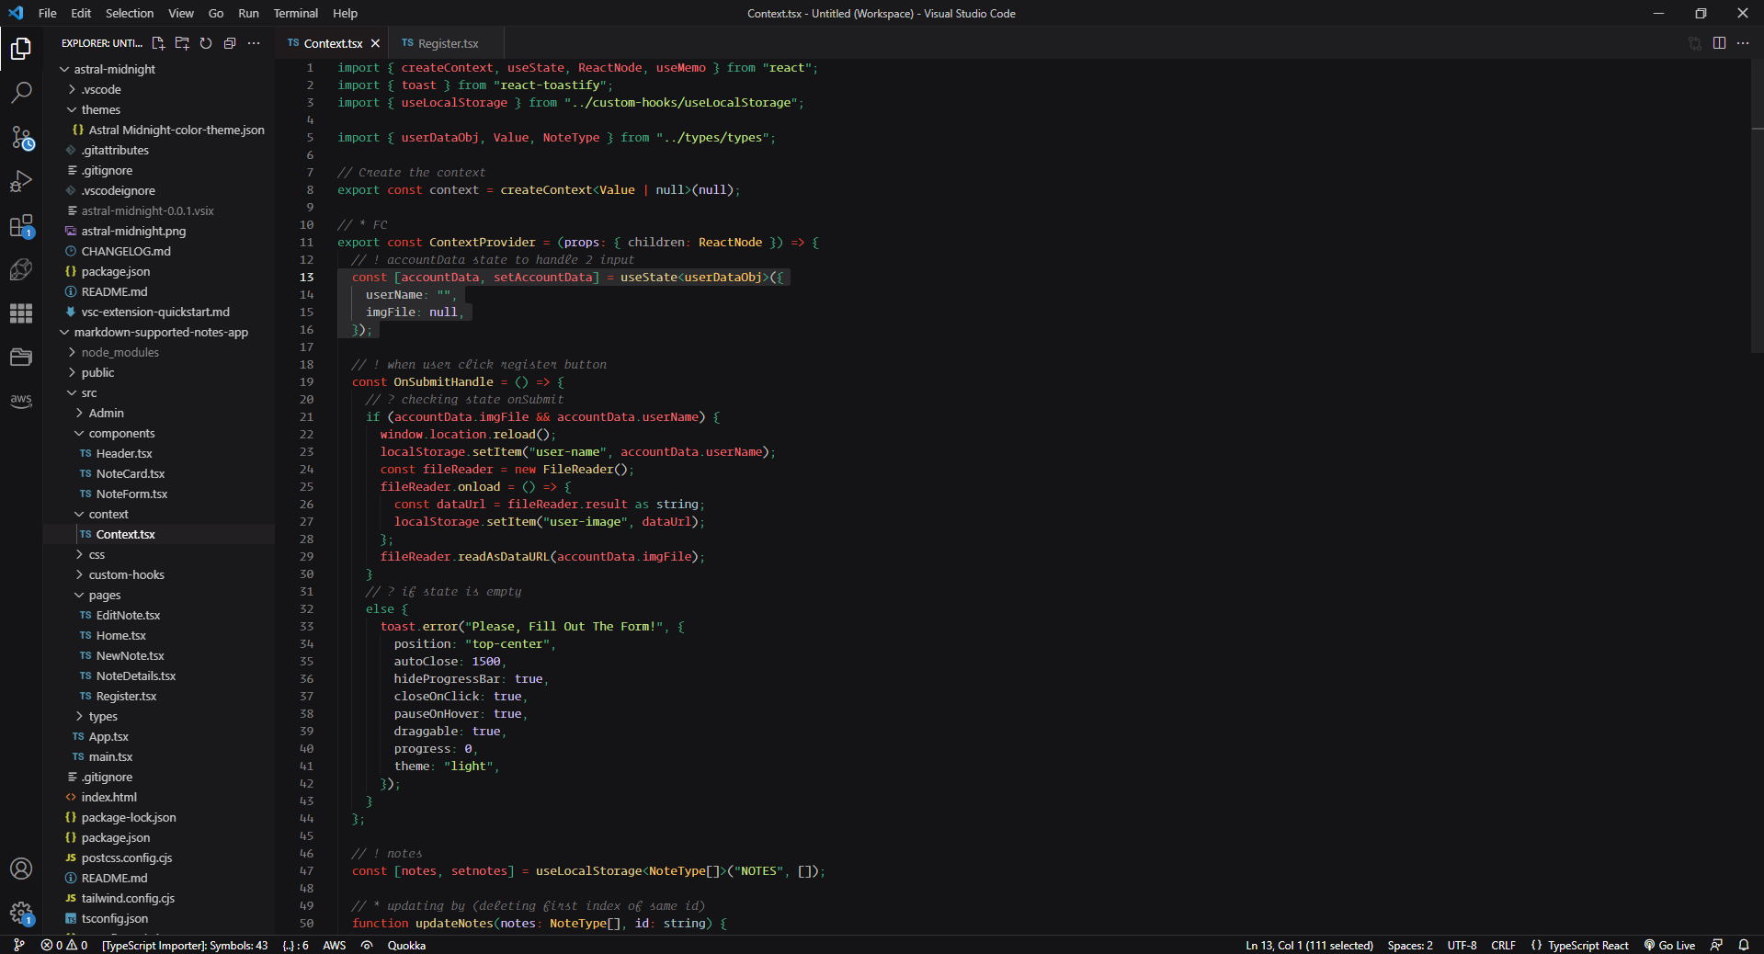
Task: Open the Edit menu
Action: (x=81, y=13)
